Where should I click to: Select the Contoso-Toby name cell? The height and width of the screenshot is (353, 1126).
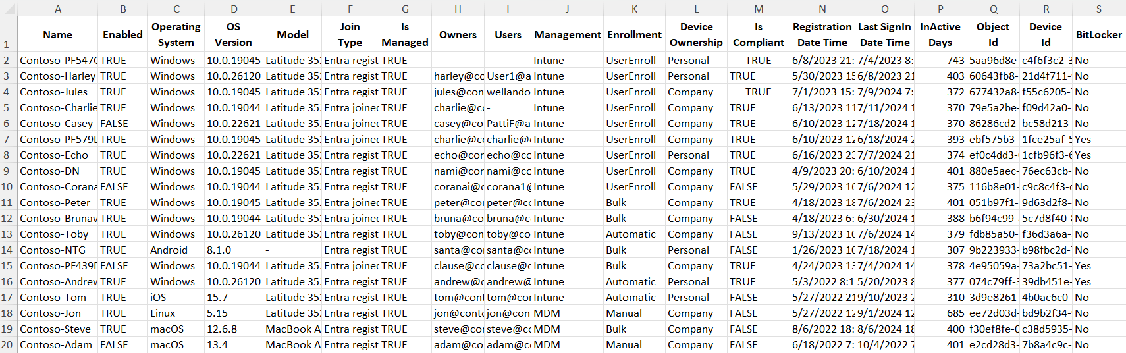(x=58, y=234)
